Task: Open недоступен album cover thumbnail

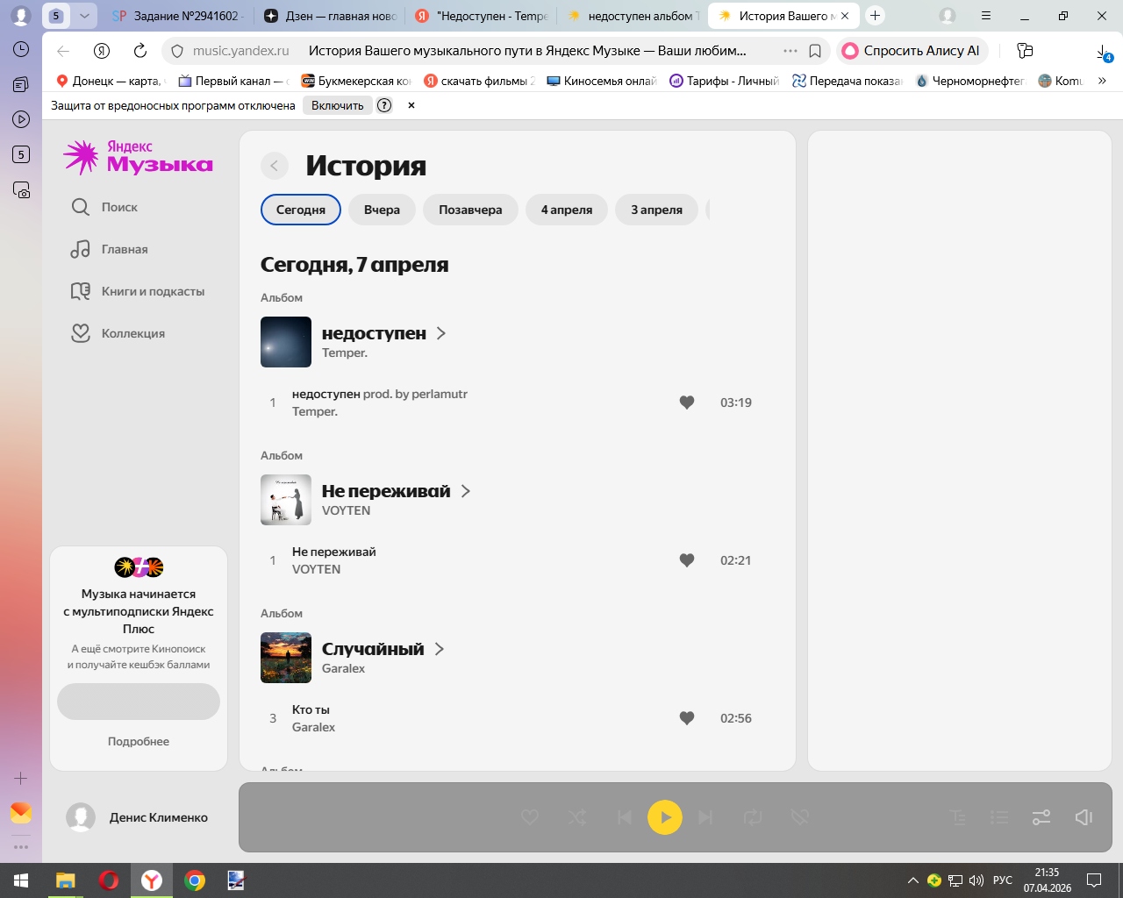Action: 286,342
